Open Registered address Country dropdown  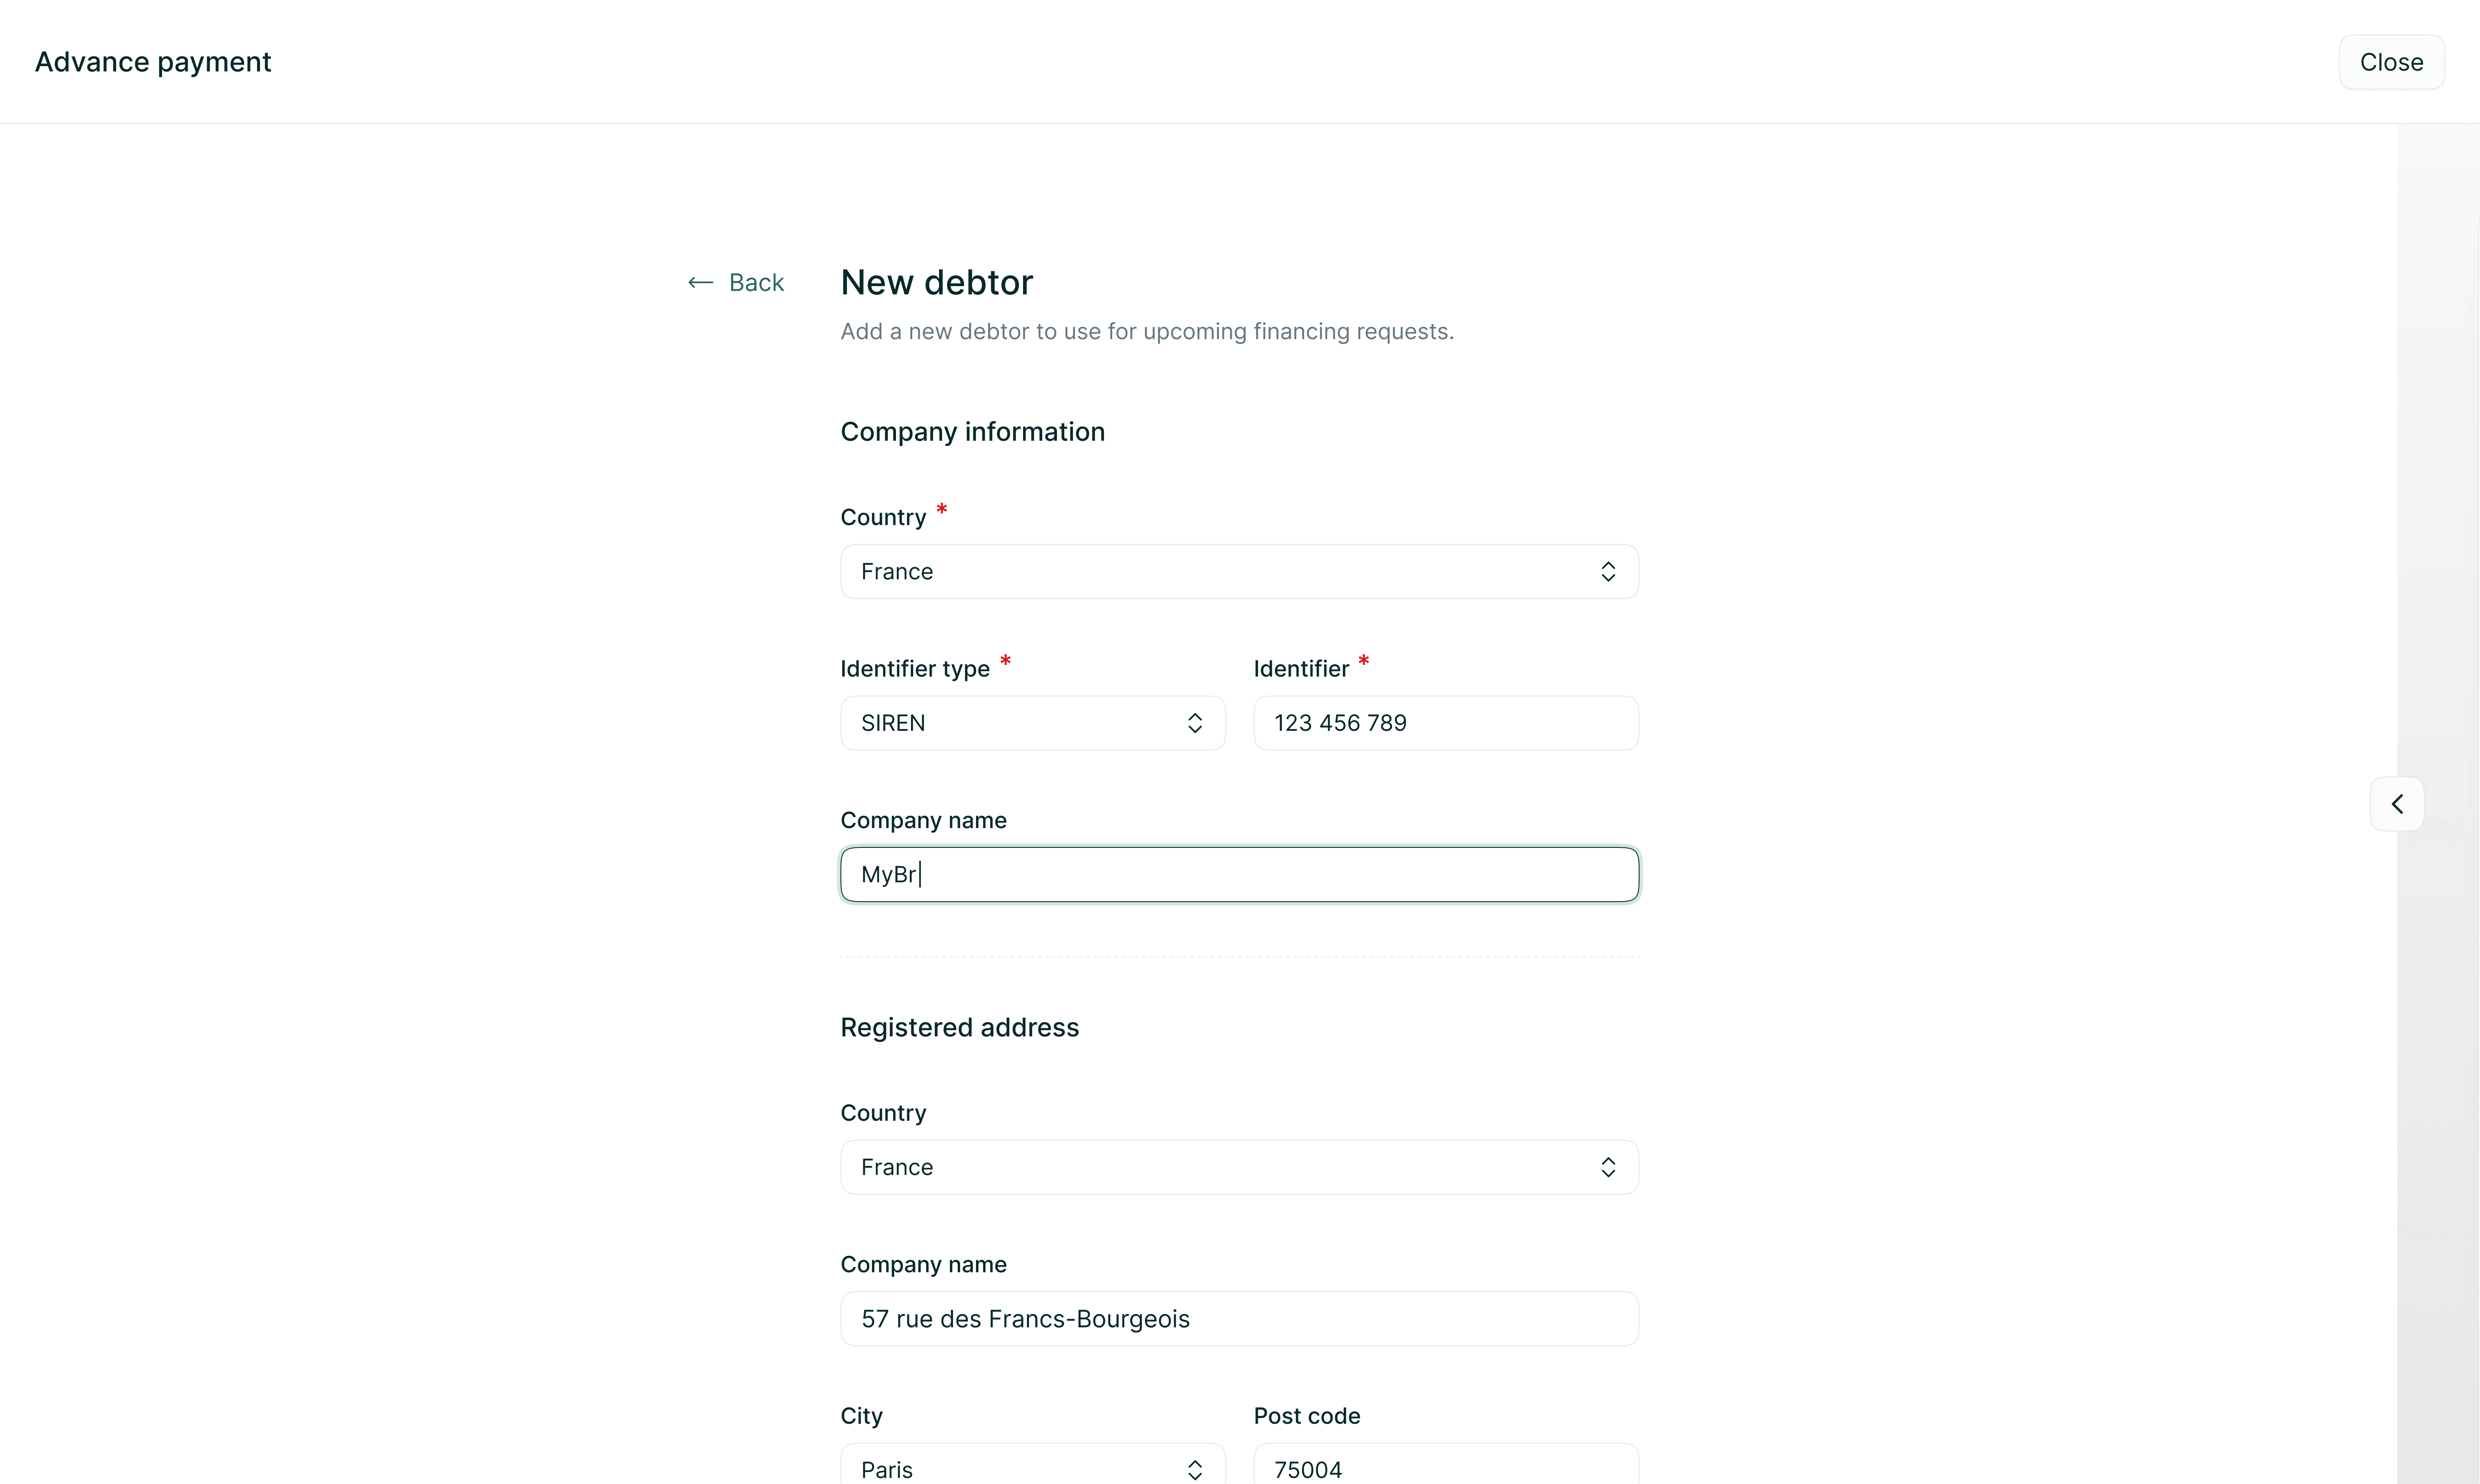click(x=1200, y=1167)
